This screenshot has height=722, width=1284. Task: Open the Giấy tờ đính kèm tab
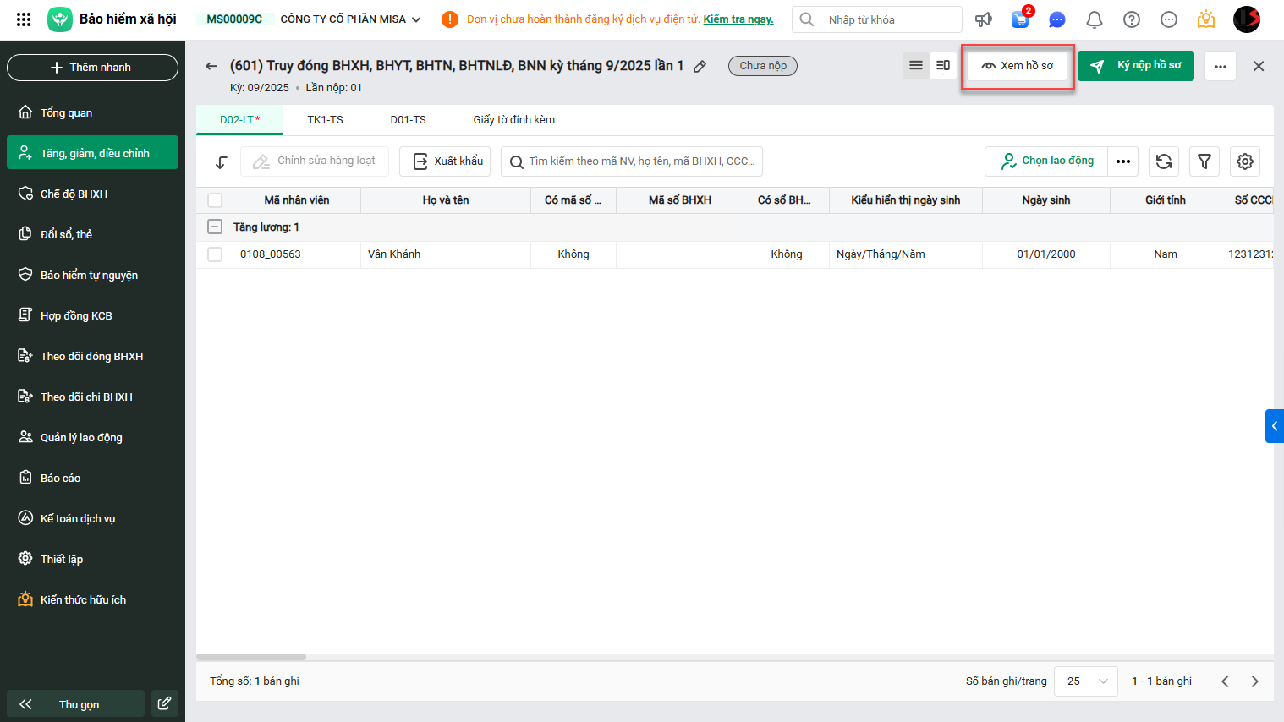(x=513, y=120)
